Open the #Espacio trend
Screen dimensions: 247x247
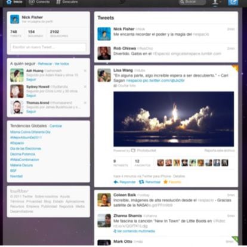click(17, 143)
